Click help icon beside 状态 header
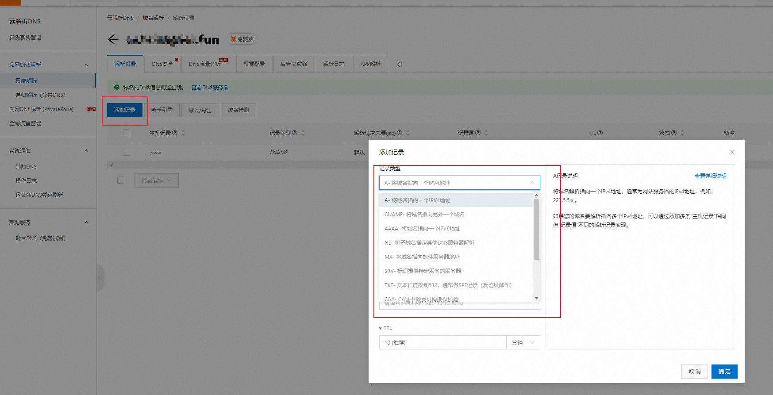The height and width of the screenshot is (395, 773). pos(674,133)
